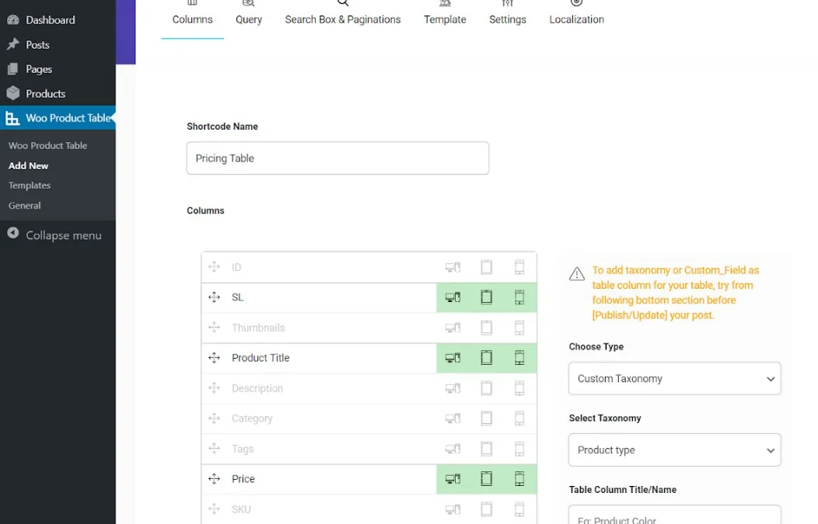Image resolution: width=818 pixels, height=524 pixels.
Task: Click the Columns tab table icon
Action: (x=192, y=5)
